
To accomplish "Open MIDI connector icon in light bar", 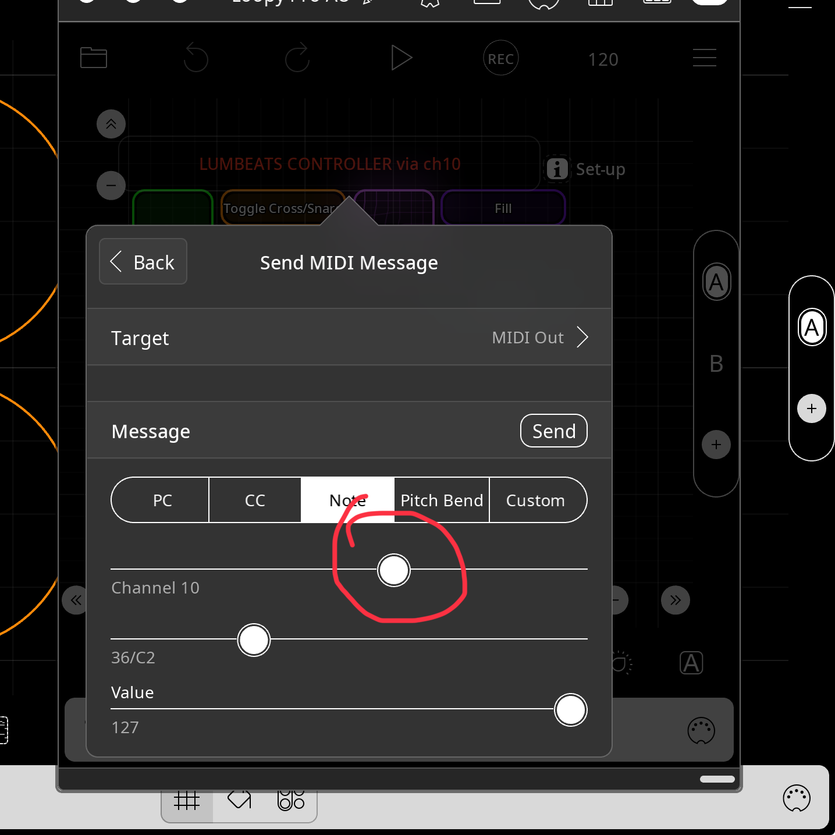I will tap(797, 798).
